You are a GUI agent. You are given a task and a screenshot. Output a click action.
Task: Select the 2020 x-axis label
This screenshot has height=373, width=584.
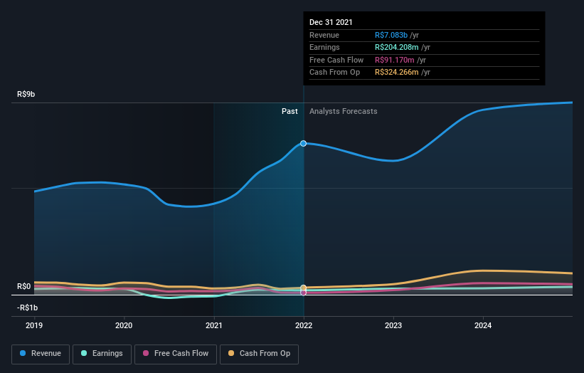pos(124,325)
